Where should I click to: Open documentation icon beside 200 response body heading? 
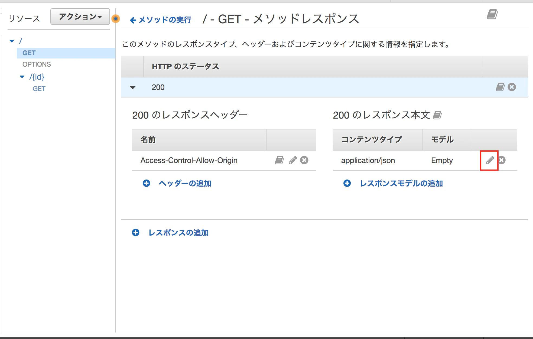[x=437, y=115]
